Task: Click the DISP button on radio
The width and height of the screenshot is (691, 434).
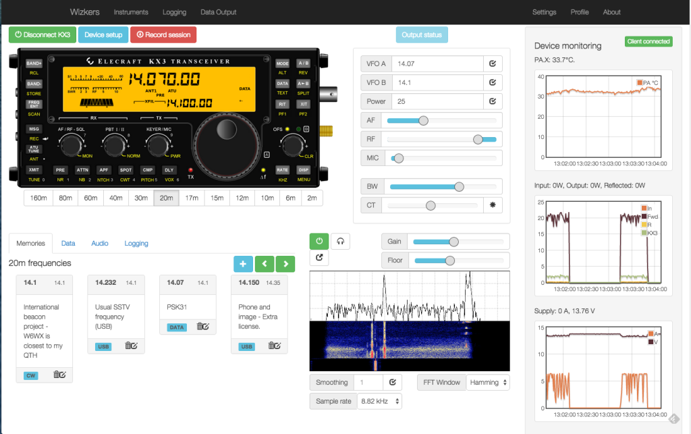Action: 303,169
